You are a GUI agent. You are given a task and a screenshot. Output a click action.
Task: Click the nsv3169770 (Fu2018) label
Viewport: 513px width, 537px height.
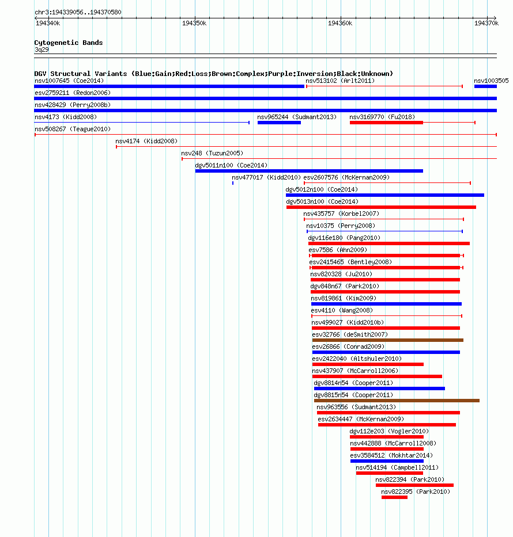point(382,117)
